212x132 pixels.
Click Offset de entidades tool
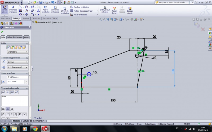(x=65, y=11)
